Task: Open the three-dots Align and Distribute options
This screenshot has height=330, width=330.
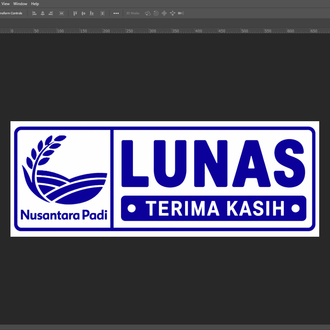Action: point(116,13)
